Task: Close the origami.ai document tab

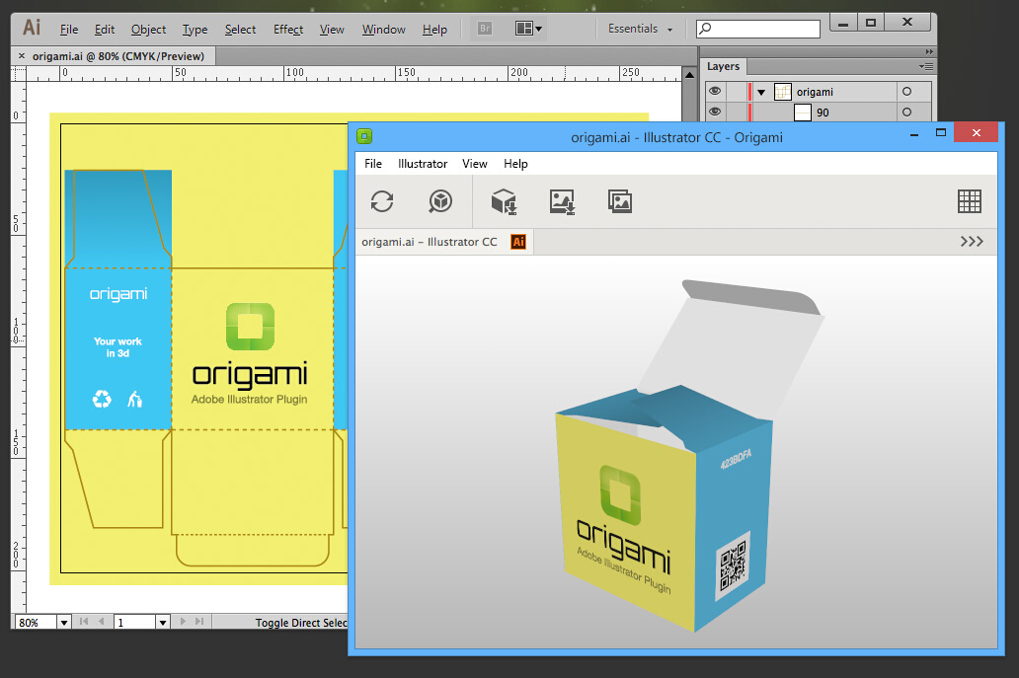Action: pos(22,56)
